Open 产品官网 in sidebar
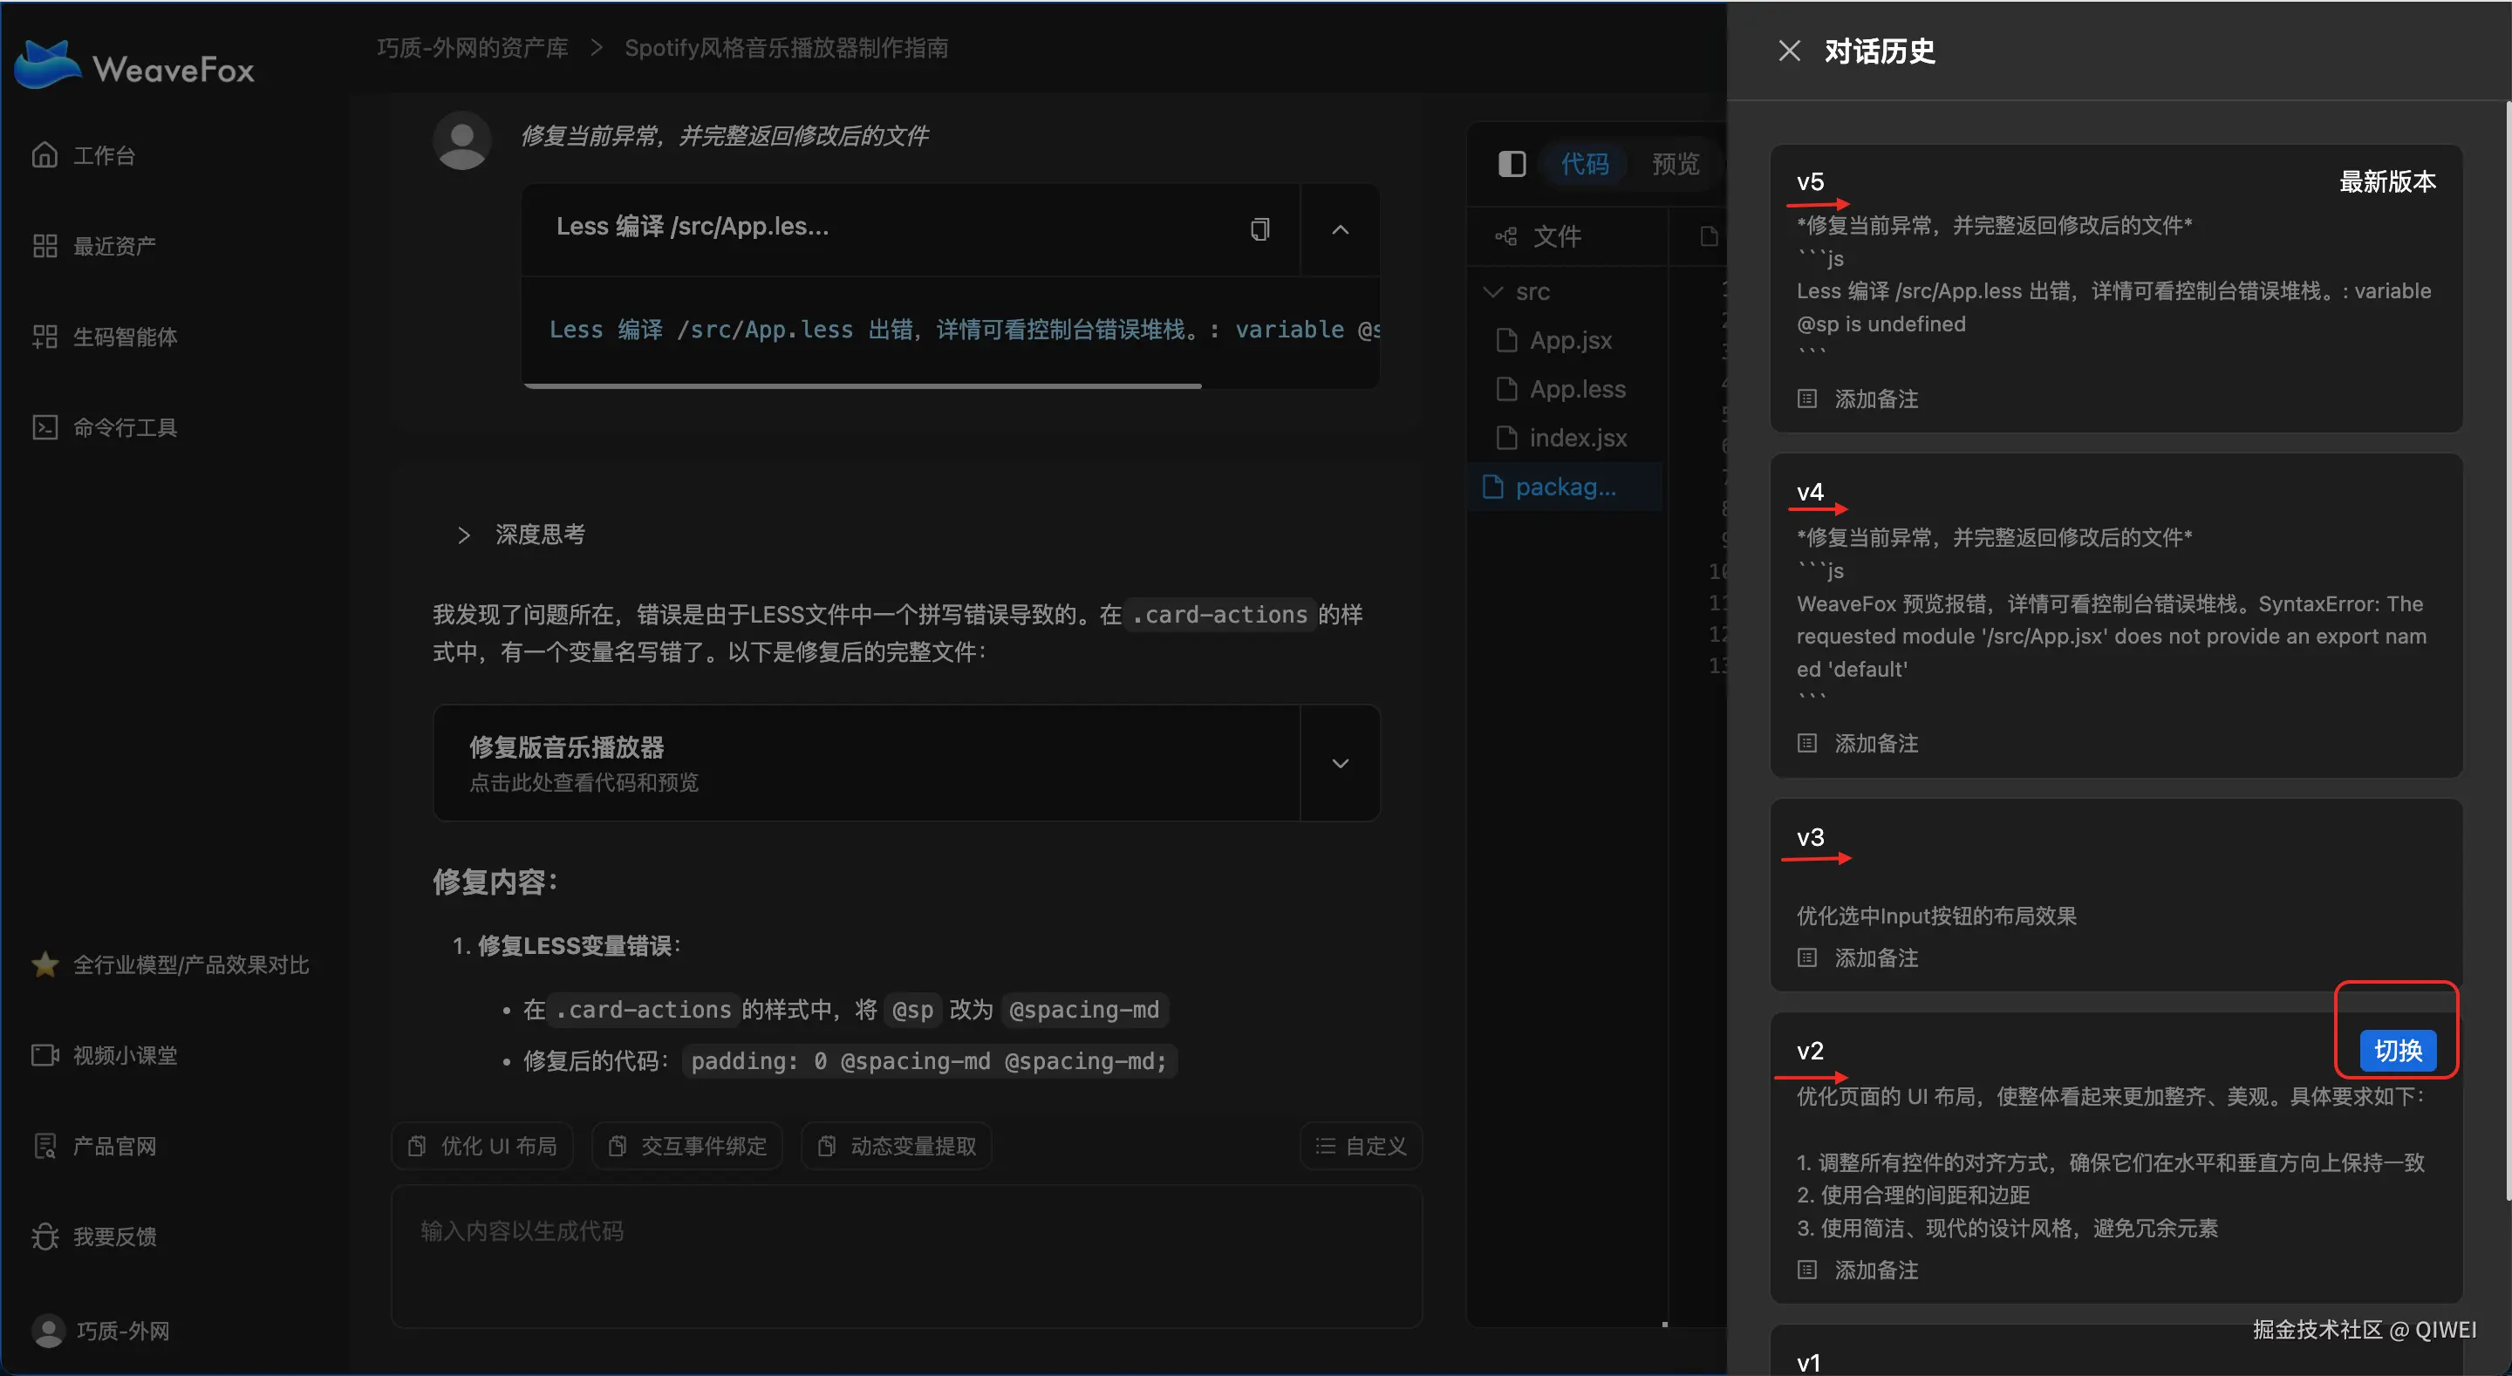2512x1376 pixels. coord(94,1146)
